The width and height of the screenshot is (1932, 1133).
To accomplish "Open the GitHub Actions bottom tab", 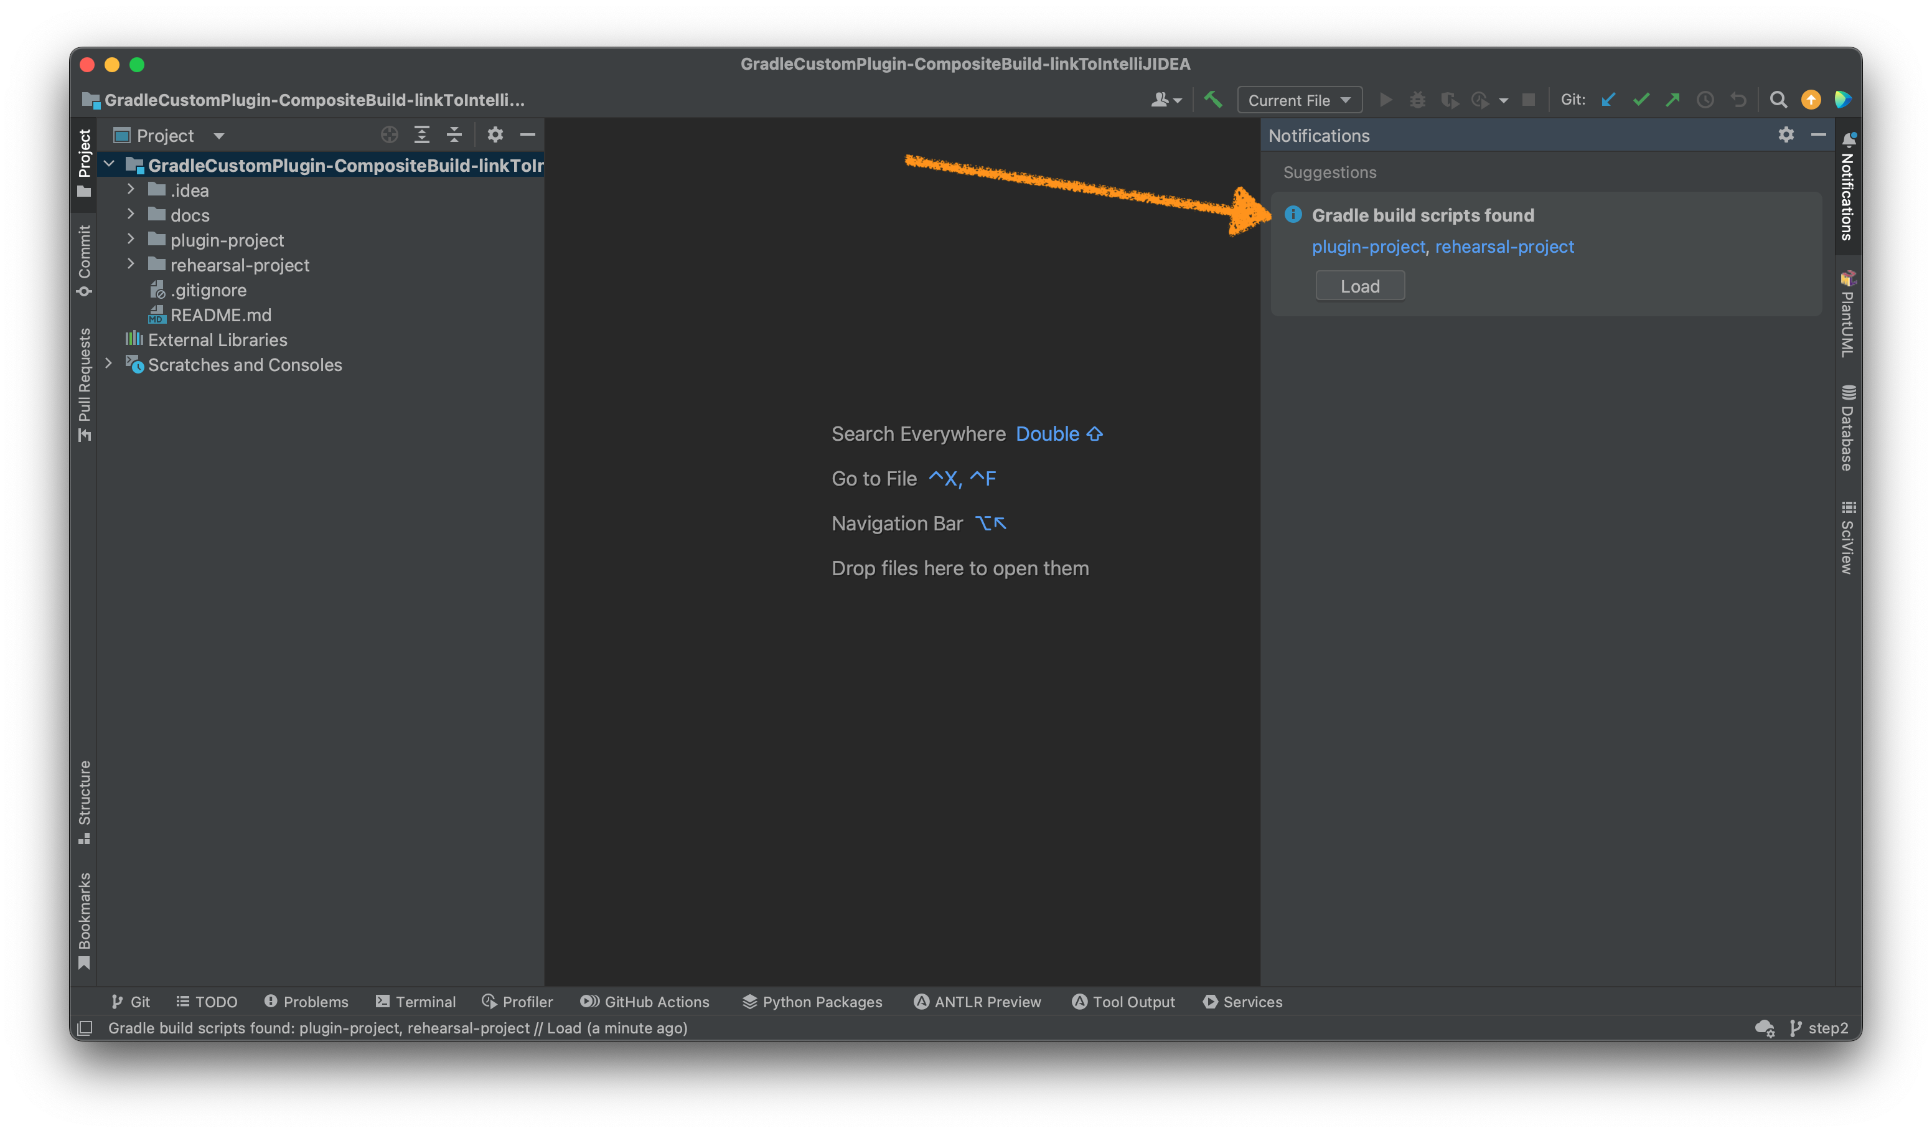I will [x=645, y=1002].
